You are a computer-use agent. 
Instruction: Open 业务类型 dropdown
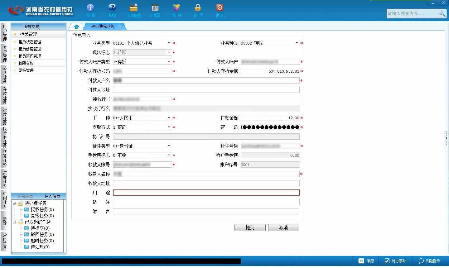coord(169,43)
